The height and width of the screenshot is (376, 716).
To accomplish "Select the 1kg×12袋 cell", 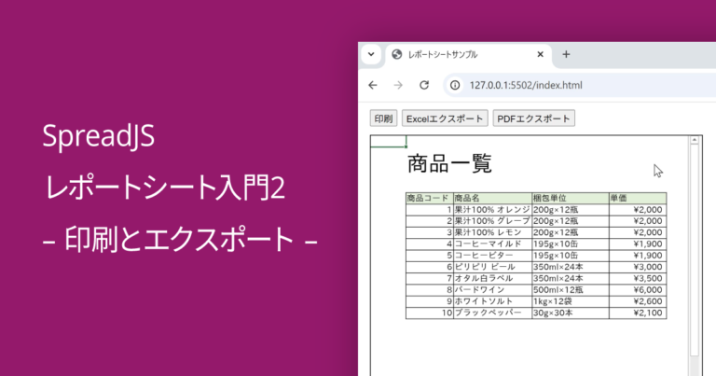I will pyautogui.click(x=571, y=301).
